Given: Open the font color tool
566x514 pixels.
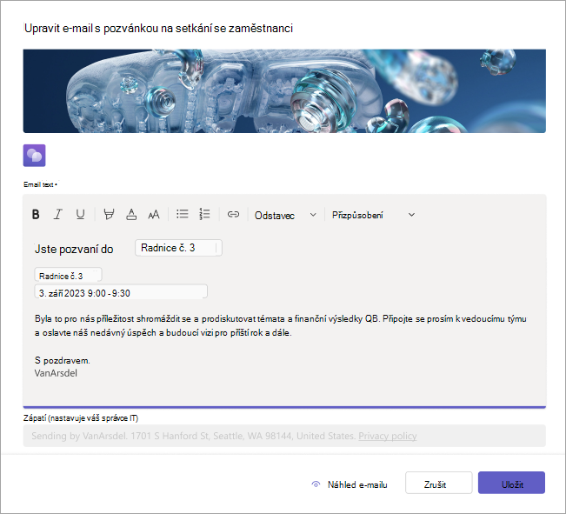Looking at the screenshot, I should (131, 214).
